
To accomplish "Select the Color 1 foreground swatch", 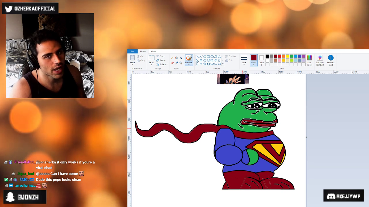I will tap(254, 60).
